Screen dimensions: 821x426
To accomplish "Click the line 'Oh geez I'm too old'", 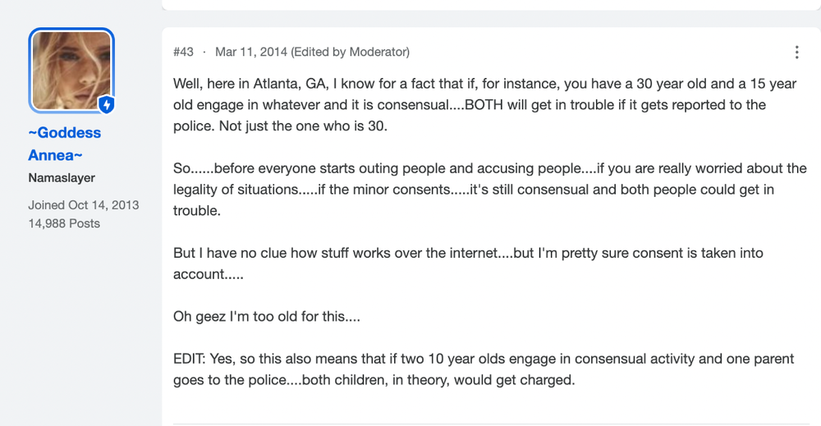I will pos(267,317).
